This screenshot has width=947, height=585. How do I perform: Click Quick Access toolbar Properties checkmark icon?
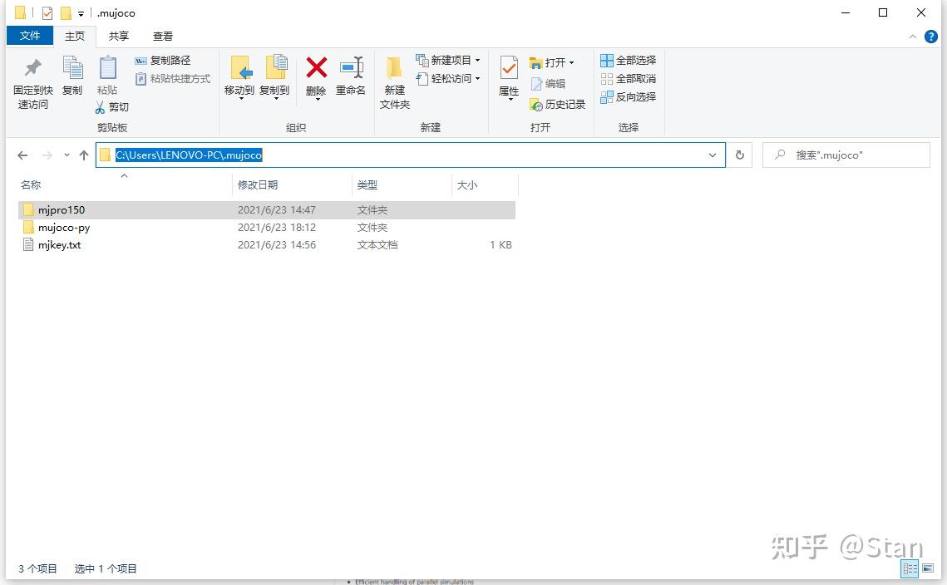(x=47, y=12)
